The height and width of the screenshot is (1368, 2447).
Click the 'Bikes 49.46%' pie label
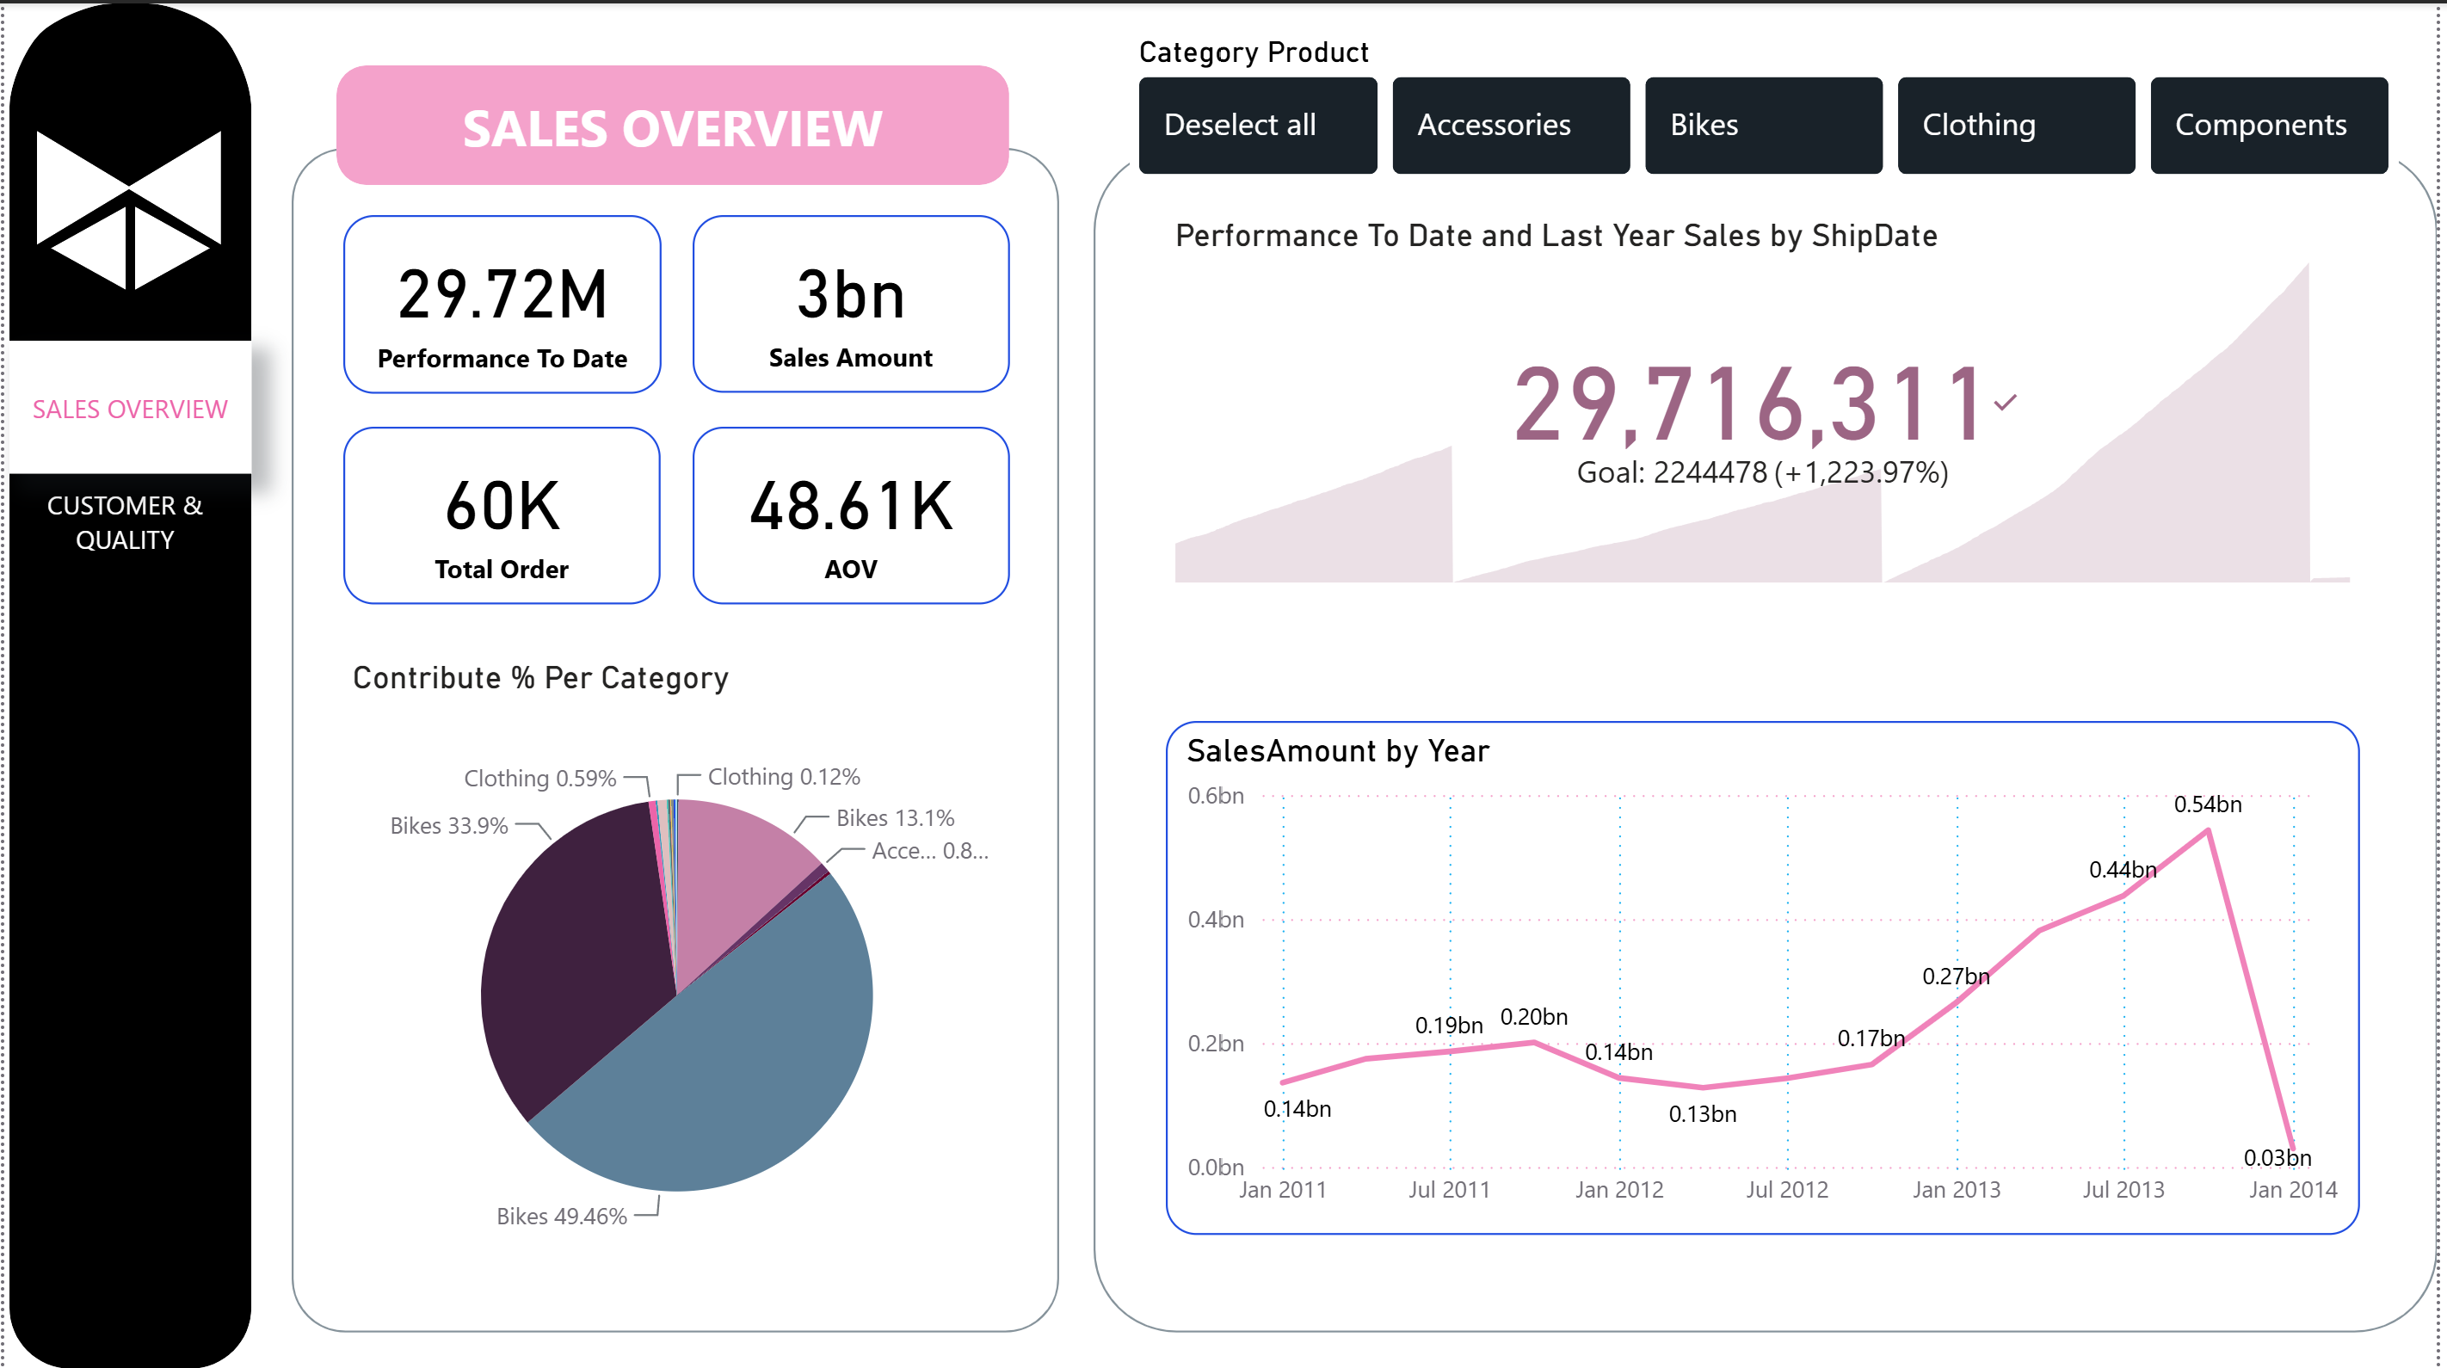coord(561,1216)
